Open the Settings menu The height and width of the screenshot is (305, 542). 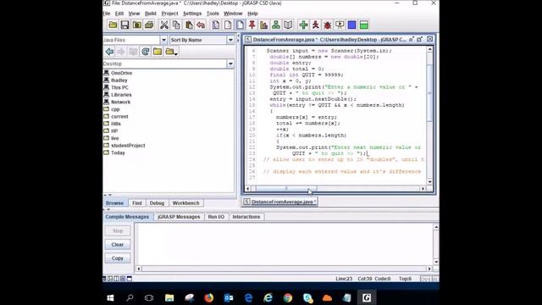(x=192, y=14)
